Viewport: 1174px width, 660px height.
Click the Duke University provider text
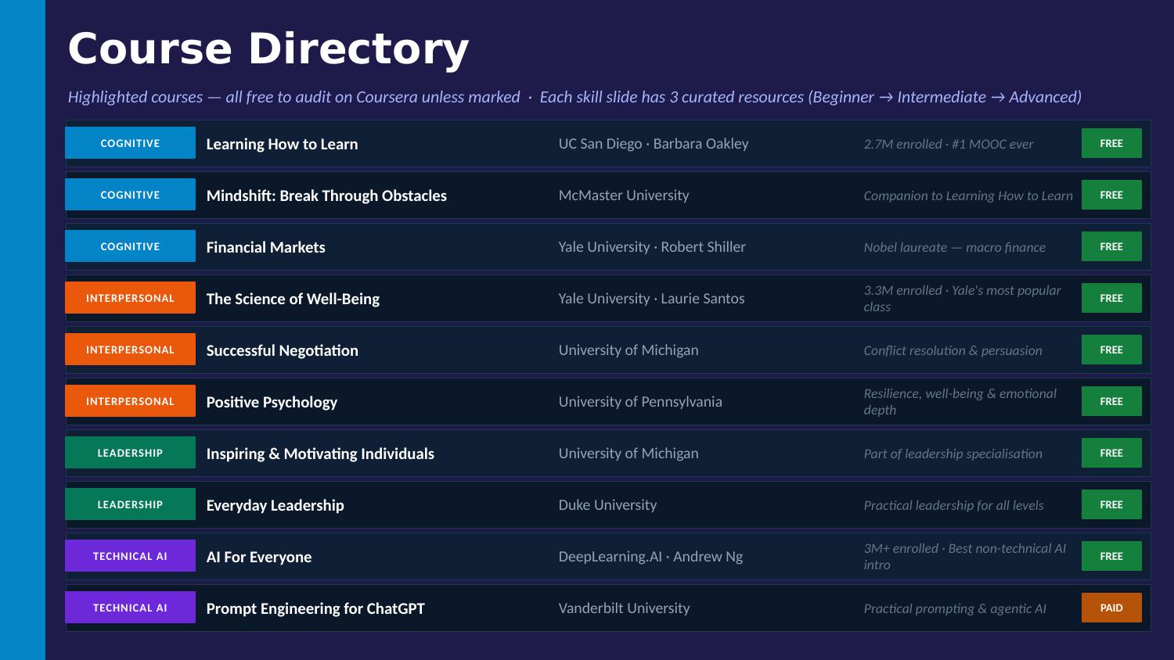pos(607,505)
